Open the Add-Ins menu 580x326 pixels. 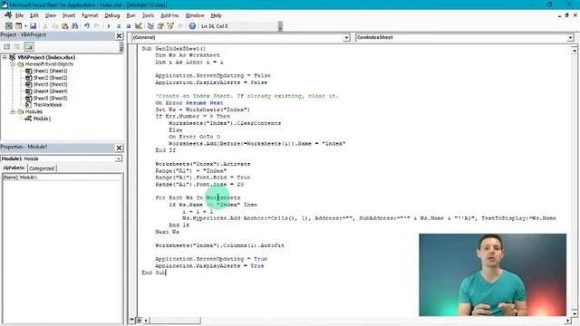click(x=169, y=15)
